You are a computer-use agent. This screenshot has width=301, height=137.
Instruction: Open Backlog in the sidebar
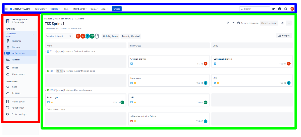pos(16,47)
